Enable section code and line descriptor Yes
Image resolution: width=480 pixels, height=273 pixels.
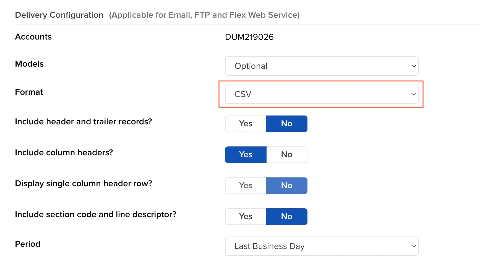point(246,216)
